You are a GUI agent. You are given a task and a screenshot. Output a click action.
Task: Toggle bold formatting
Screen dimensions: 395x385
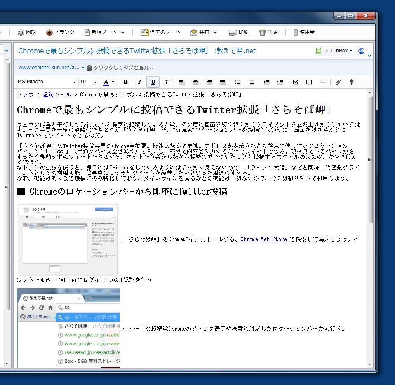click(x=125, y=82)
